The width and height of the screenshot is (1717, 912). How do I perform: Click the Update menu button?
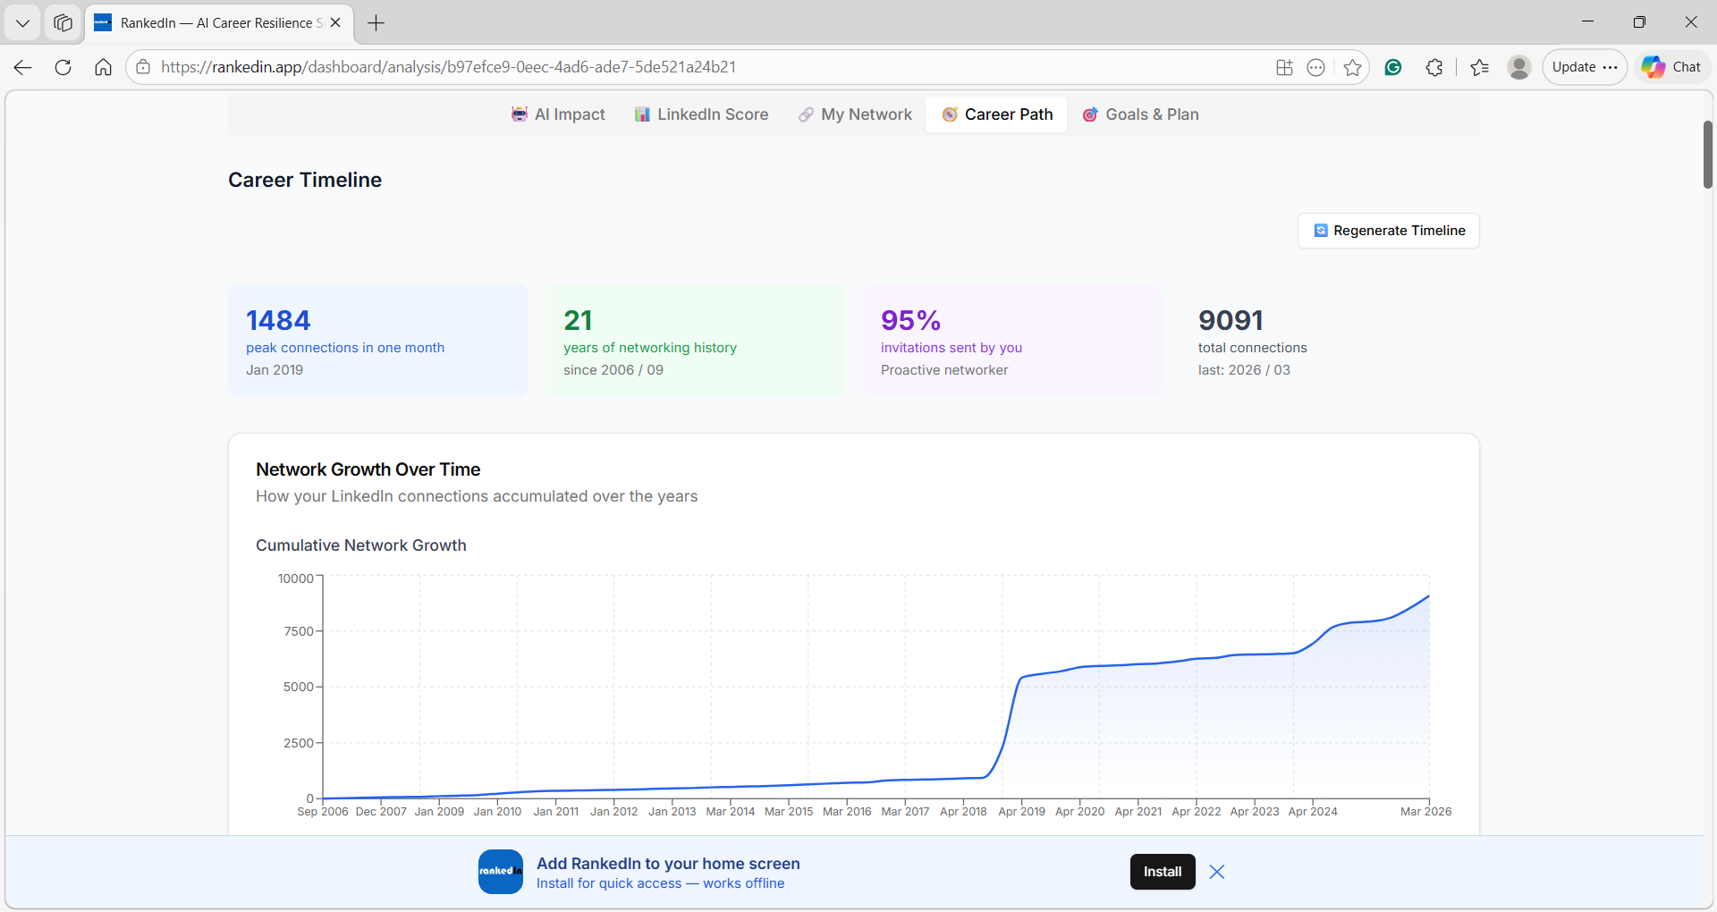(1585, 67)
